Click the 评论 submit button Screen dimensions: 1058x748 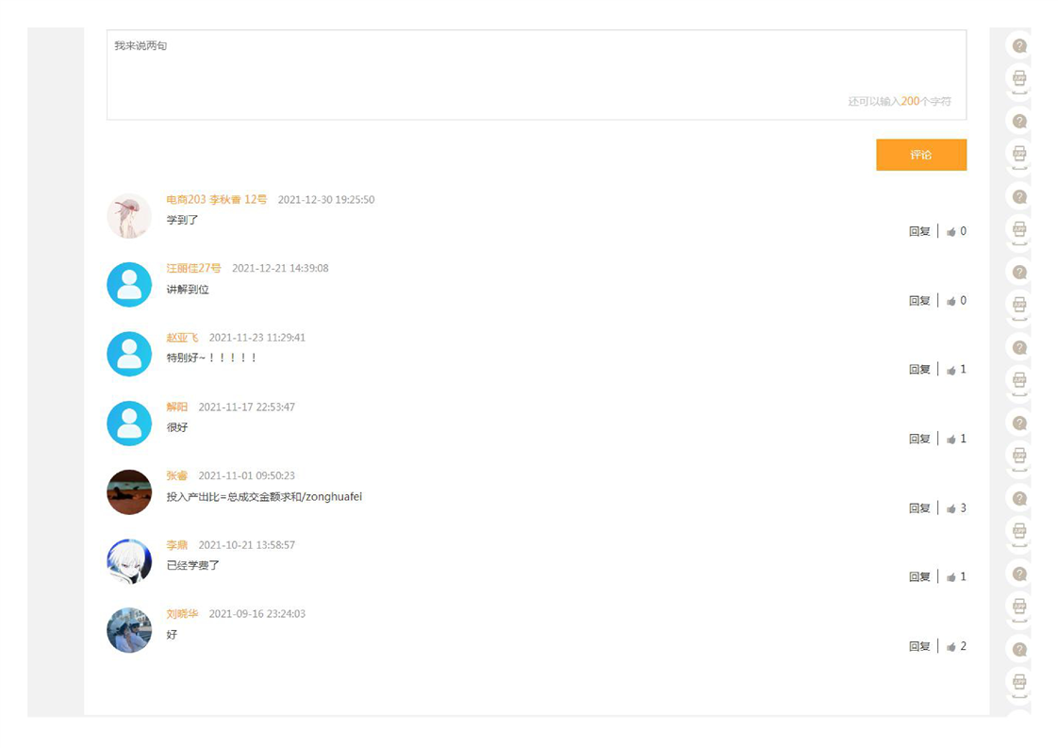[x=920, y=155]
